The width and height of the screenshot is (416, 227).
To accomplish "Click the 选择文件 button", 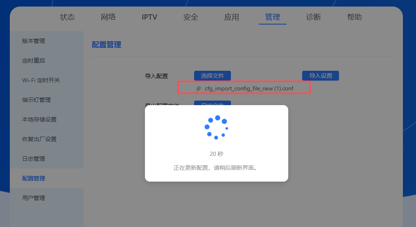I will 212,76.
